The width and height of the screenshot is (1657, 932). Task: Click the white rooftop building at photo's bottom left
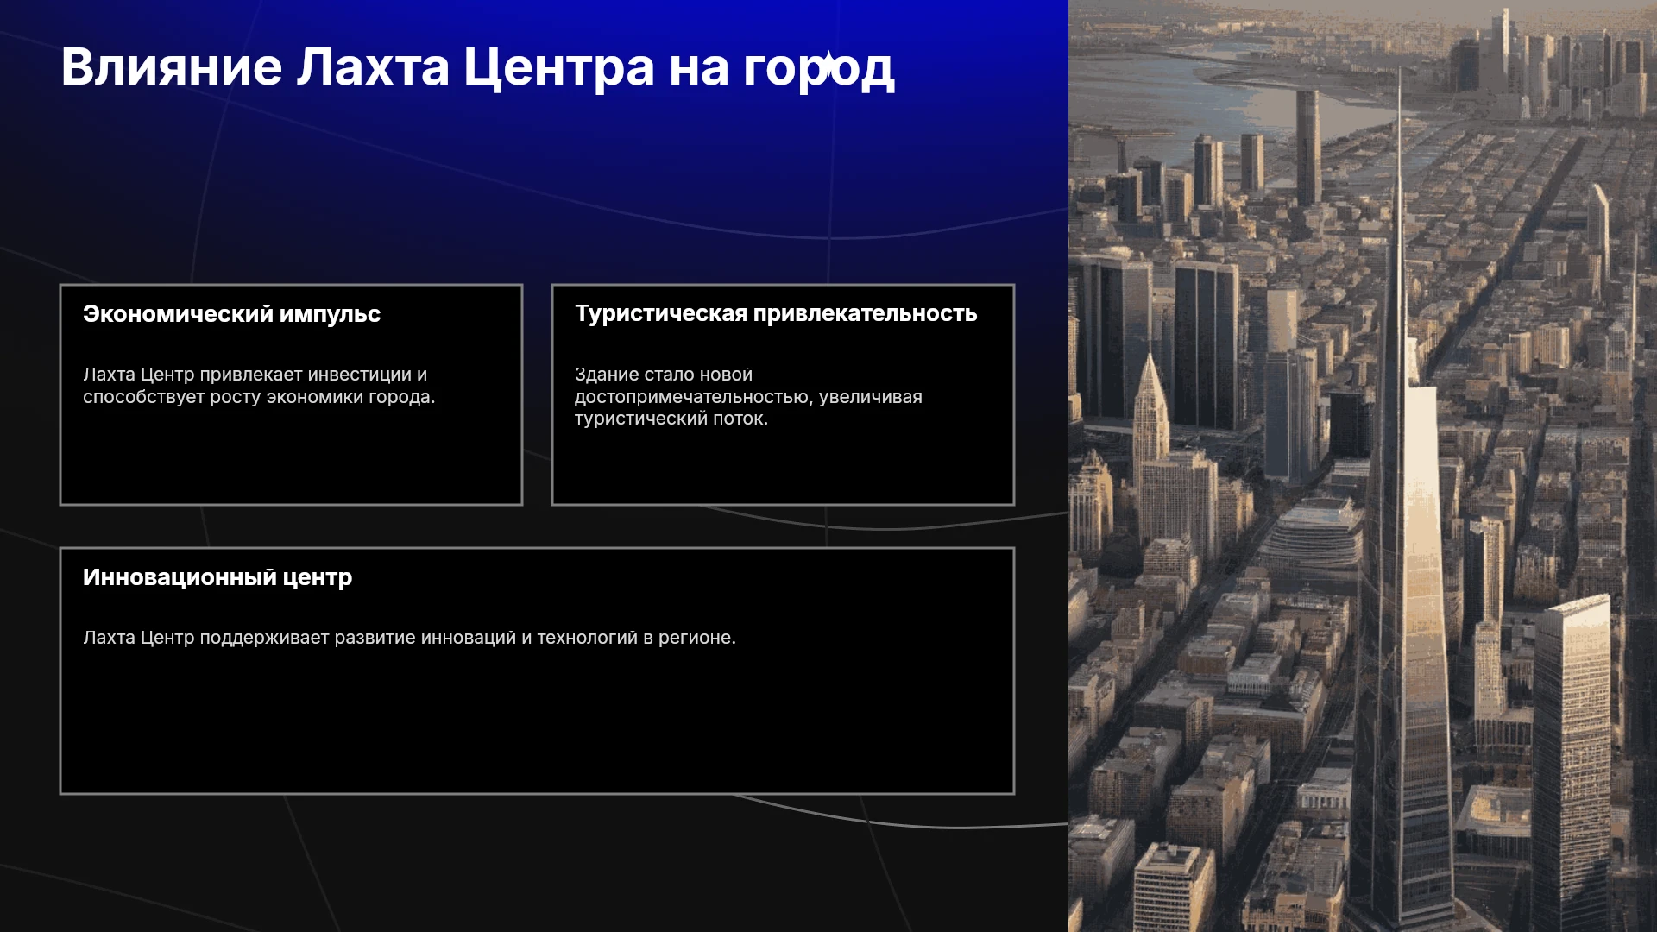point(1173,887)
